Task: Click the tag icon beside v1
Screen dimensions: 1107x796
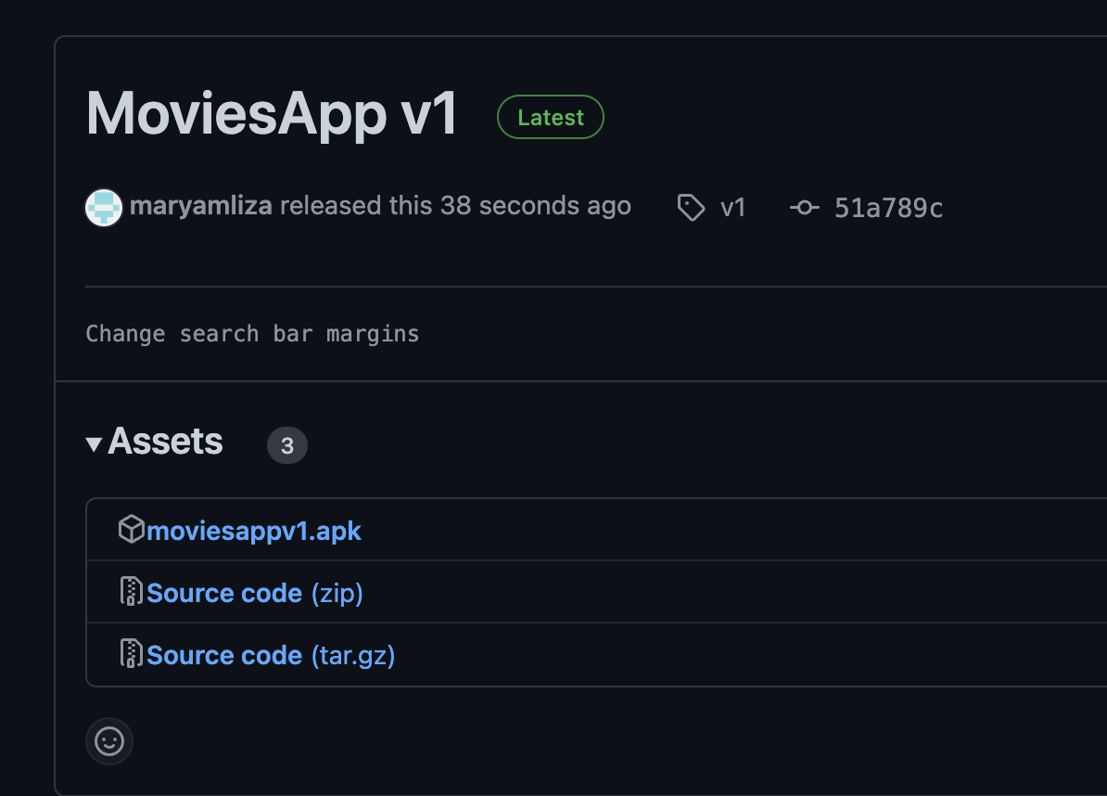Action: (x=692, y=208)
